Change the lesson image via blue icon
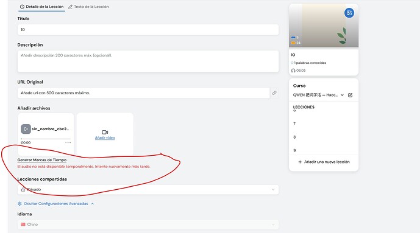The height and width of the screenshot is (233, 420). tap(349, 13)
